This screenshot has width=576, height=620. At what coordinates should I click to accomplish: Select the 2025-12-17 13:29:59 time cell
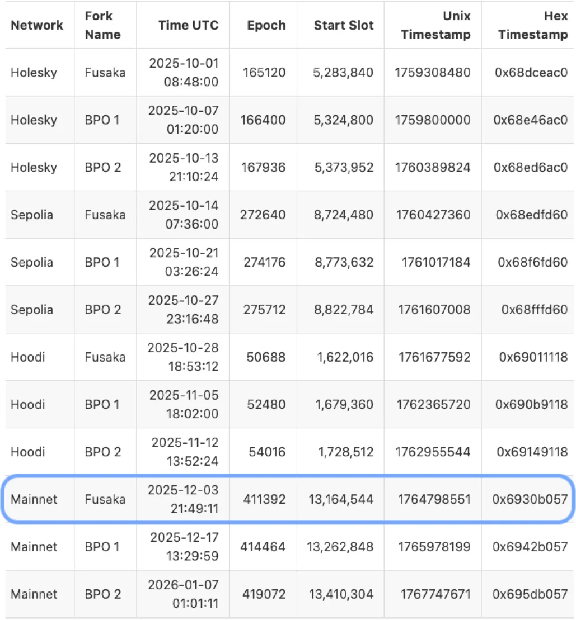click(x=184, y=546)
